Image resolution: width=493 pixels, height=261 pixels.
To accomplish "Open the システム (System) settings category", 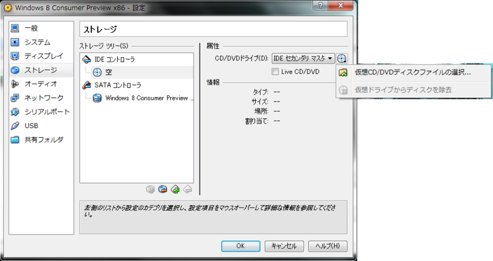I will [41, 42].
